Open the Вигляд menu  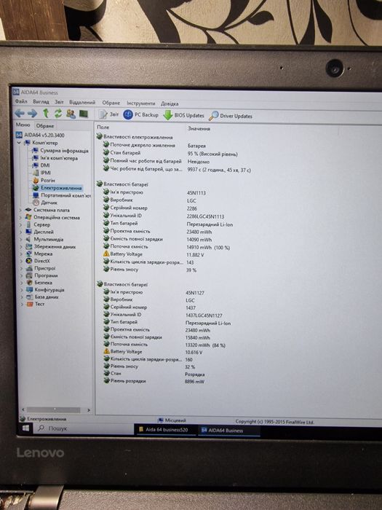tap(41, 102)
